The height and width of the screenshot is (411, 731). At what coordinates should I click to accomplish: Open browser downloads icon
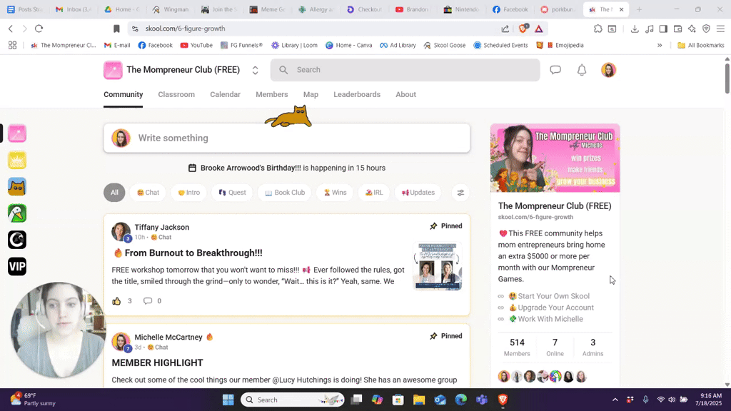(x=635, y=29)
